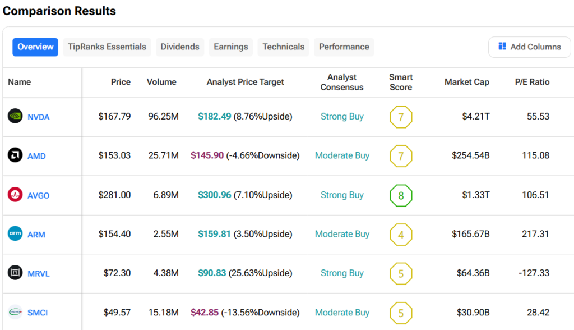The width and height of the screenshot is (574, 330).
Task: Sort by the P/E Ratio column header
Action: pos(532,82)
